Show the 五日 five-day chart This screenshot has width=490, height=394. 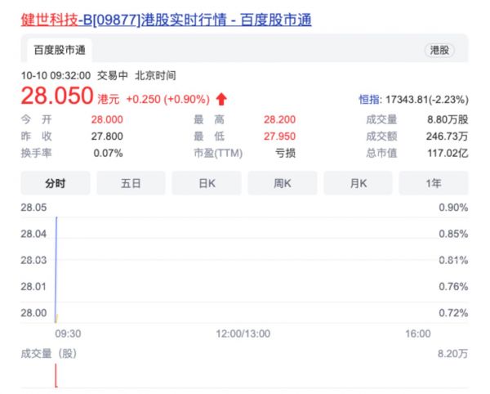pyautogui.click(x=131, y=183)
